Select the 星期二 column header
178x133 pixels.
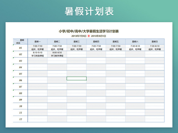point(57,42)
